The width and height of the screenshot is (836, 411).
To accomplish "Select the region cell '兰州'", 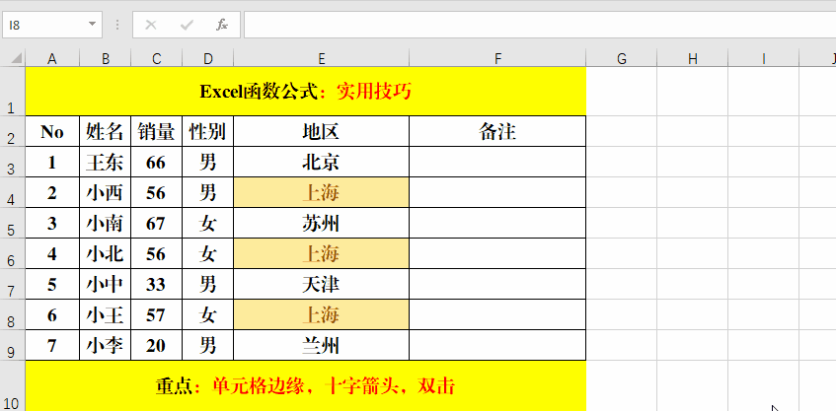I will click(322, 345).
